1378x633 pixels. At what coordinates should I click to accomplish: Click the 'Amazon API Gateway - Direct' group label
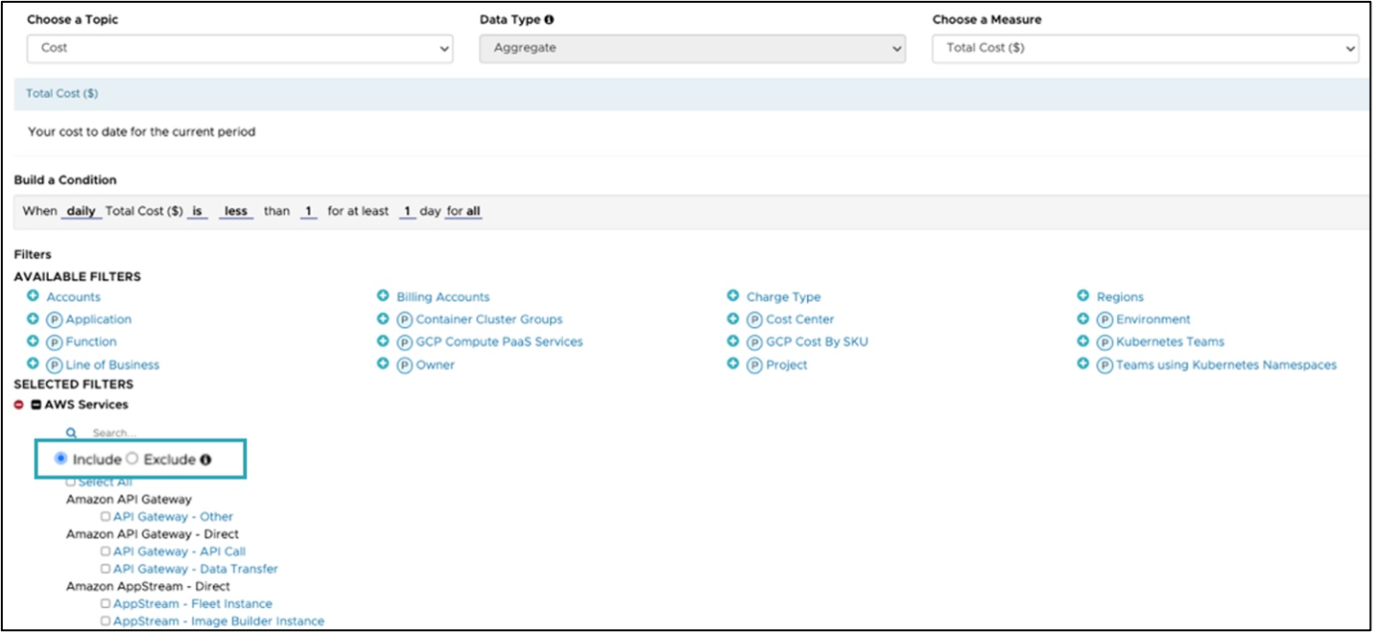coord(153,534)
